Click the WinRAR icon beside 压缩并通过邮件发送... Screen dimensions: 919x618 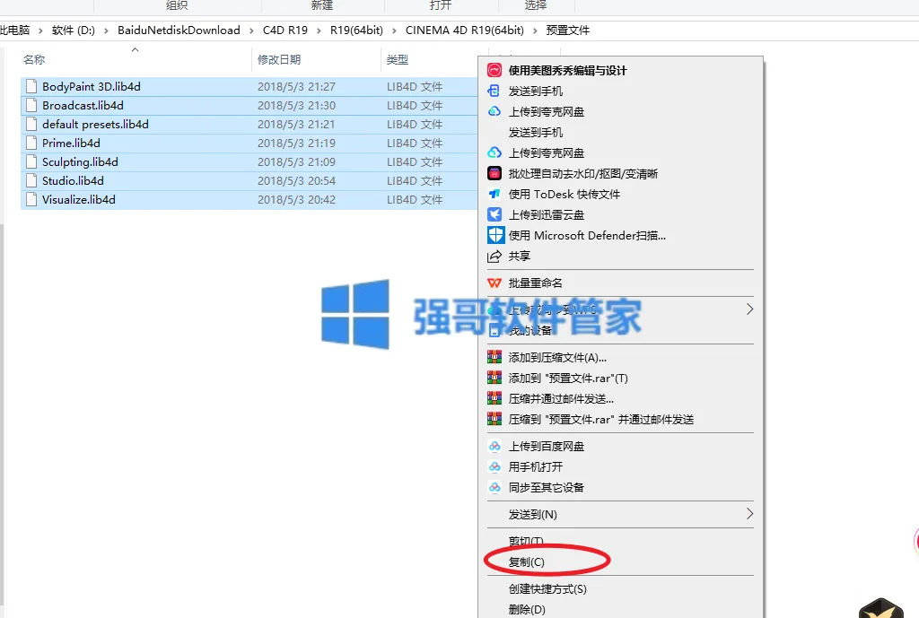[495, 398]
